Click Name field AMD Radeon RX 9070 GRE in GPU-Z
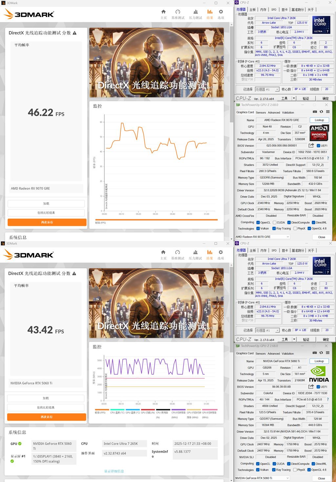The width and height of the screenshot is (336, 482). click(282, 120)
